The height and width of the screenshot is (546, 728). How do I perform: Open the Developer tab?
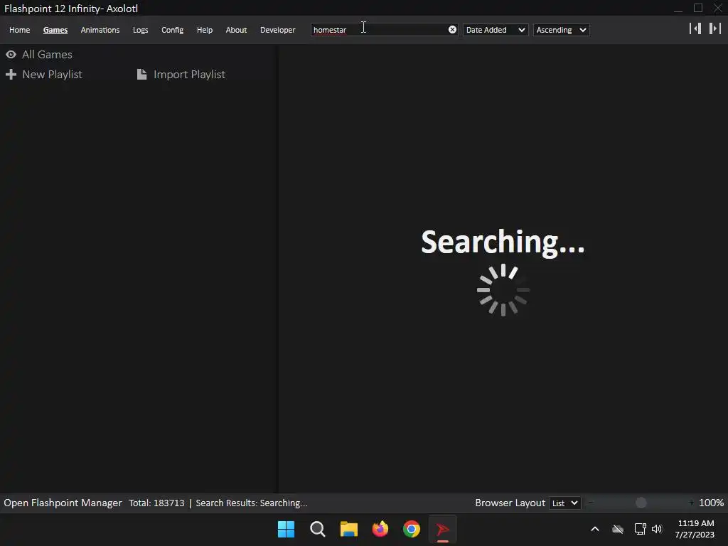coord(278,30)
